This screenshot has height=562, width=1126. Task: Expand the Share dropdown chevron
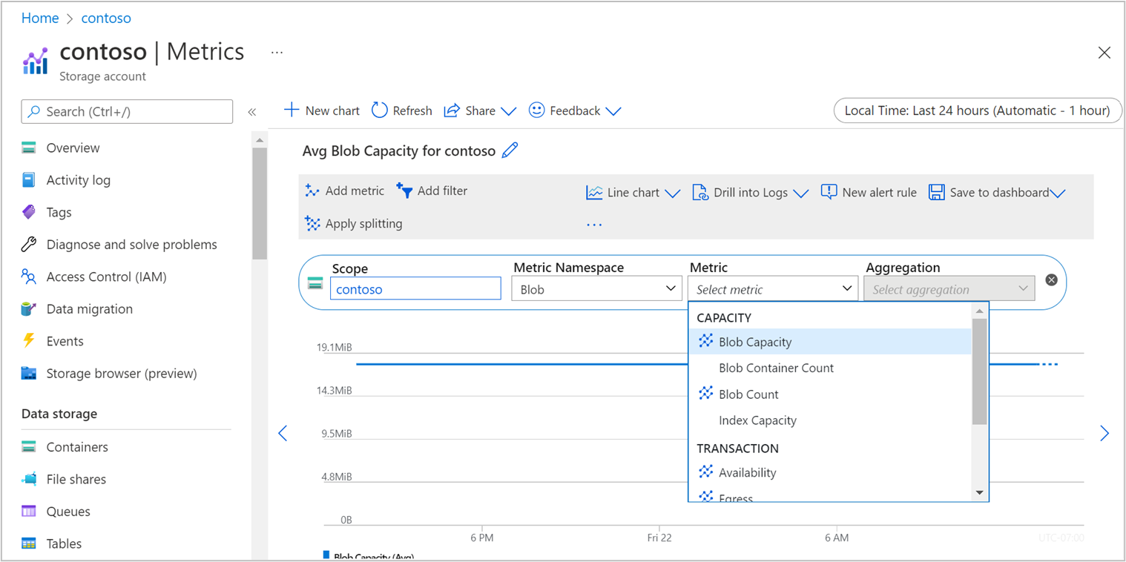[x=508, y=111]
